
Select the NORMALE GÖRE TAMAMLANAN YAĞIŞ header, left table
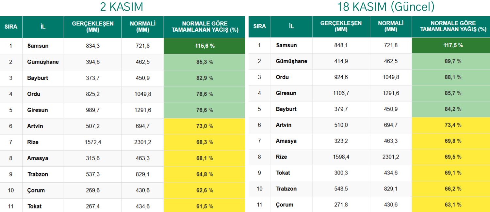[x=204, y=27]
